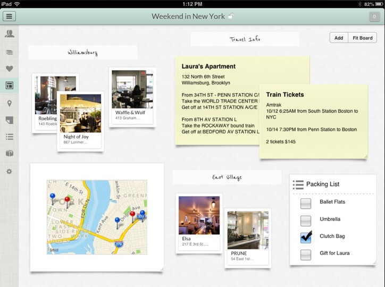Open favorites with the heart icon

point(9,69)
